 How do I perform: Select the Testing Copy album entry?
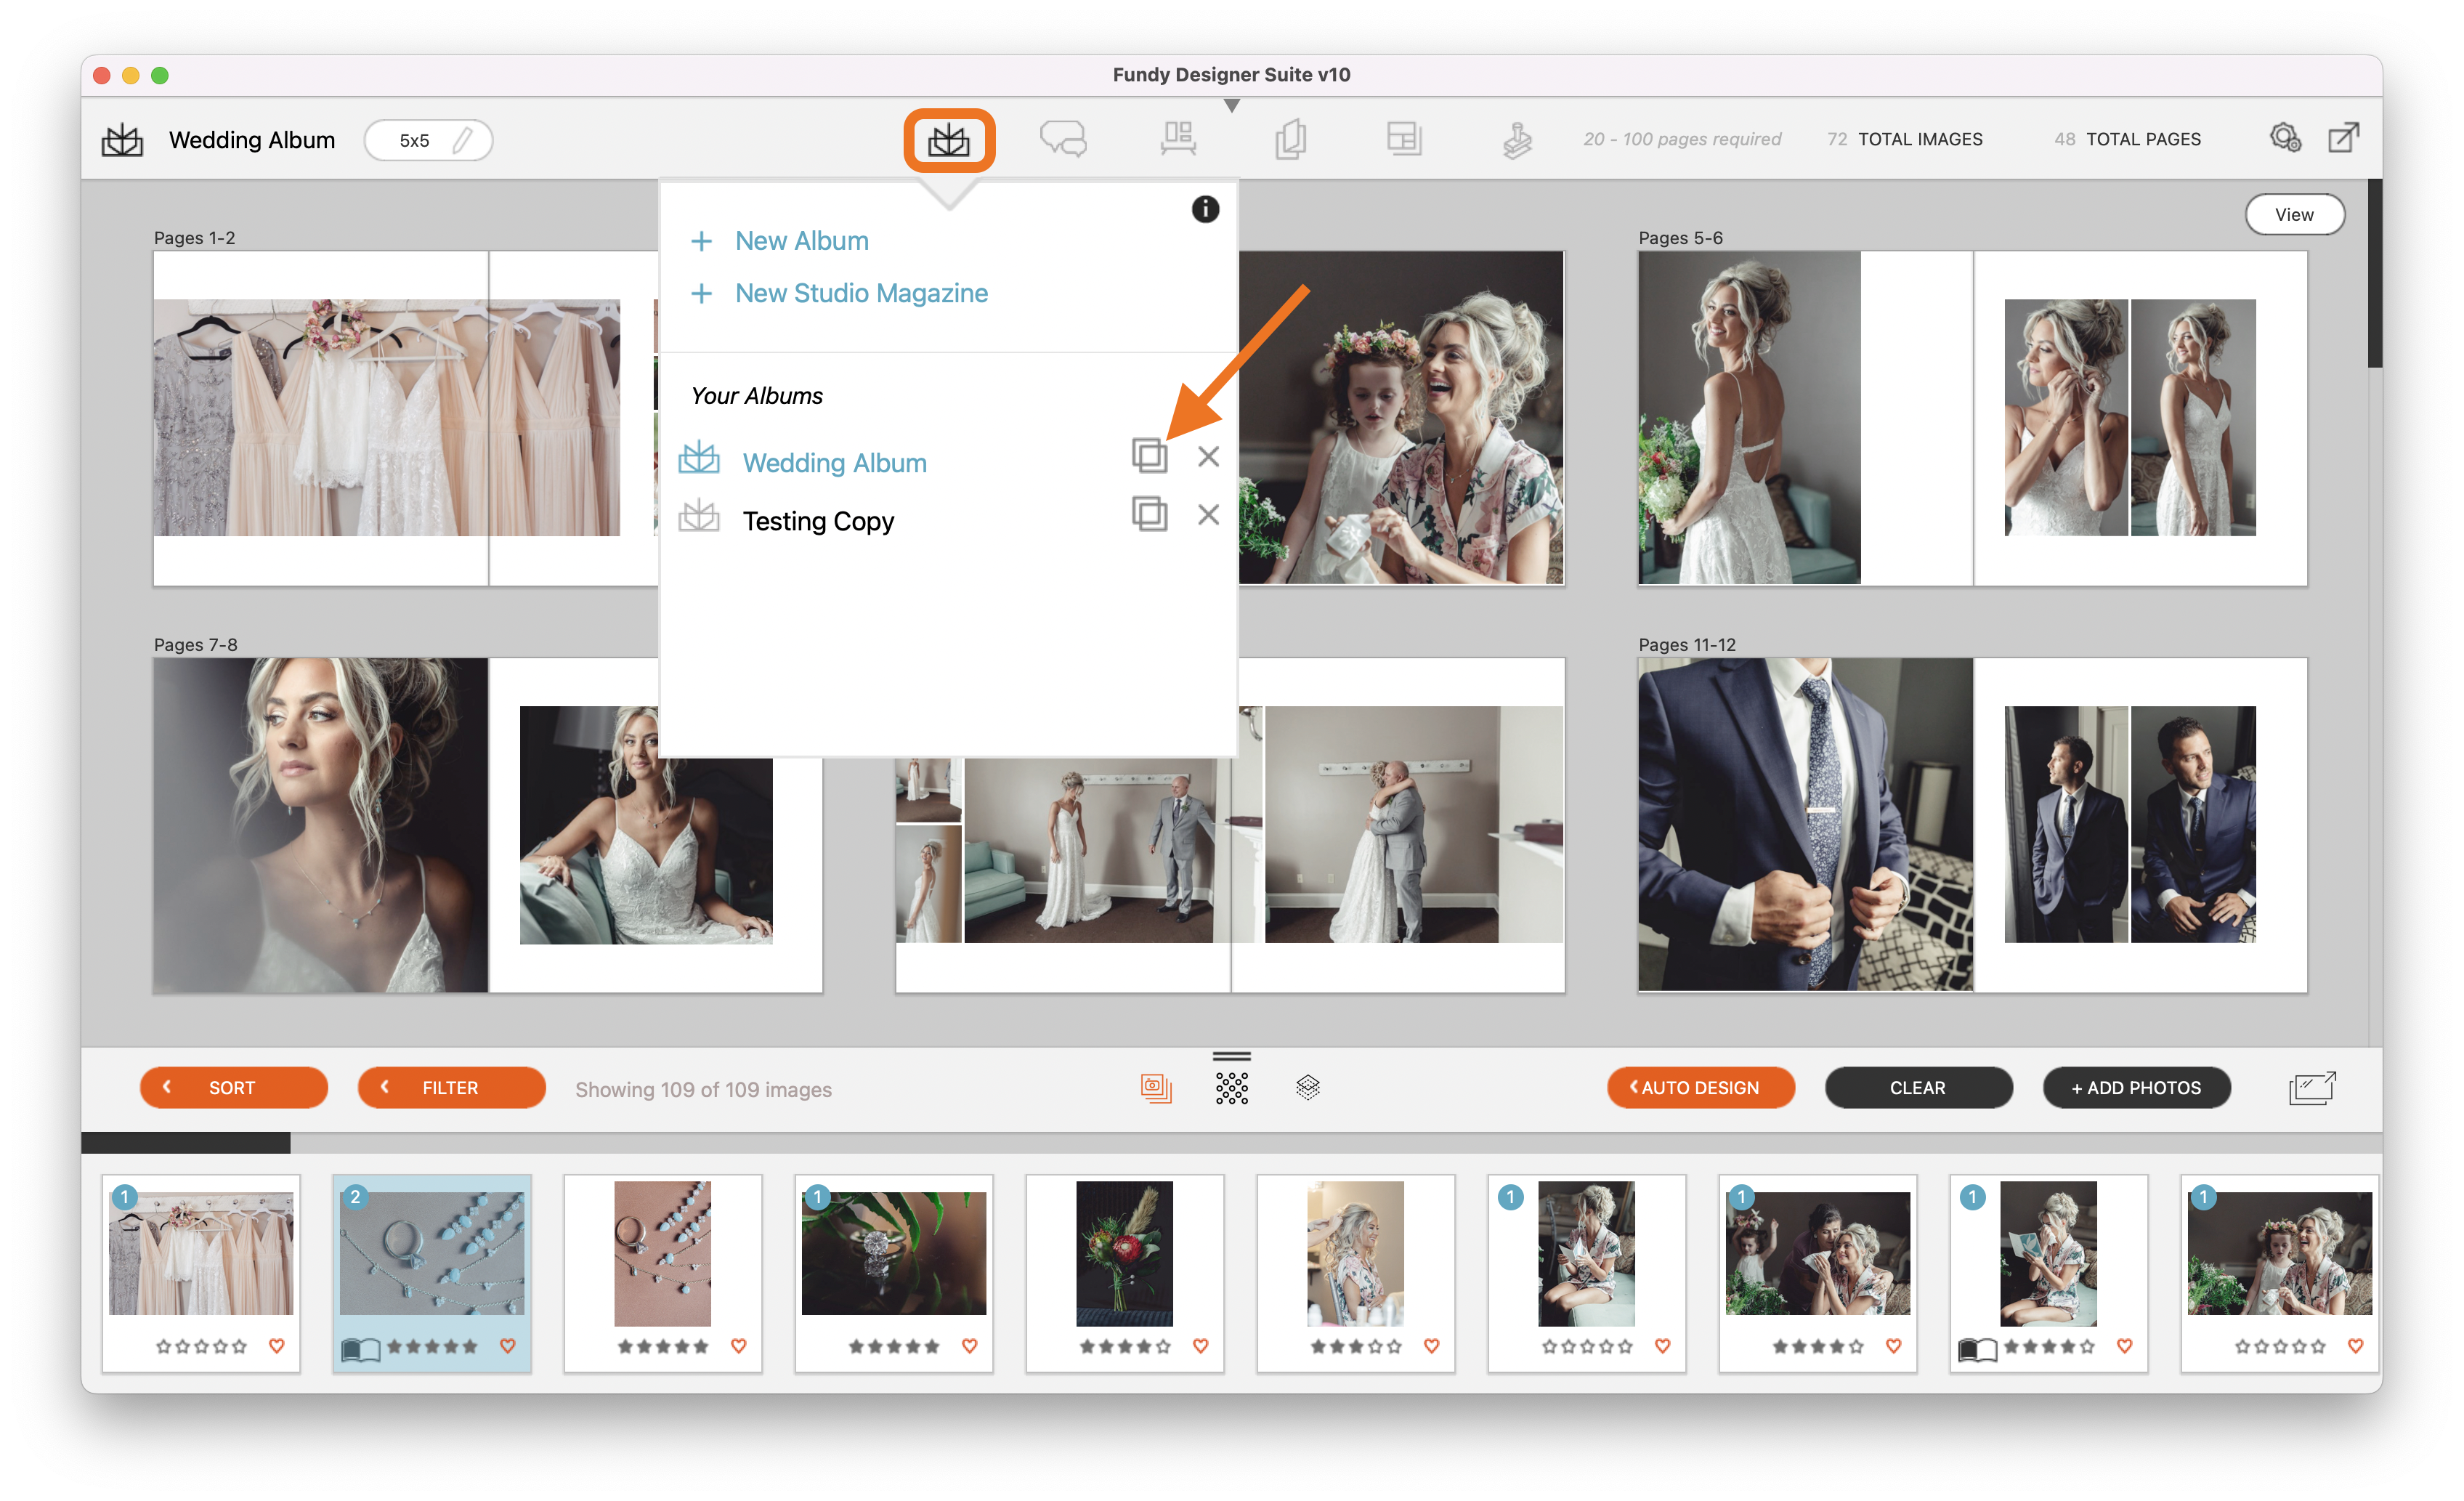(815, 519)
